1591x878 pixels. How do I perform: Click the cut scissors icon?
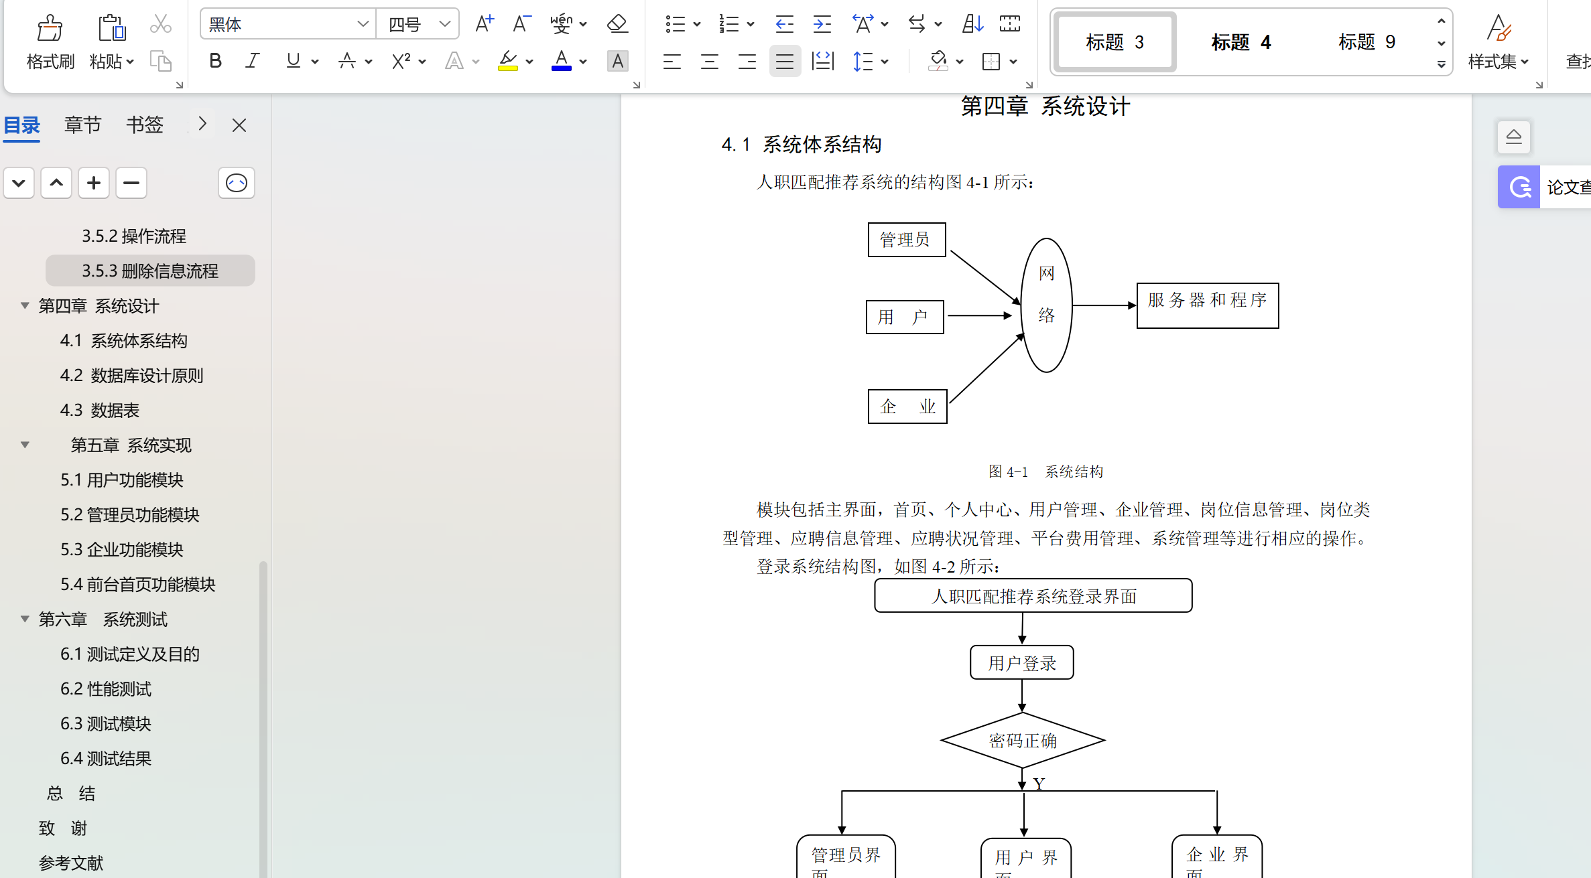(x=160, y=25)
